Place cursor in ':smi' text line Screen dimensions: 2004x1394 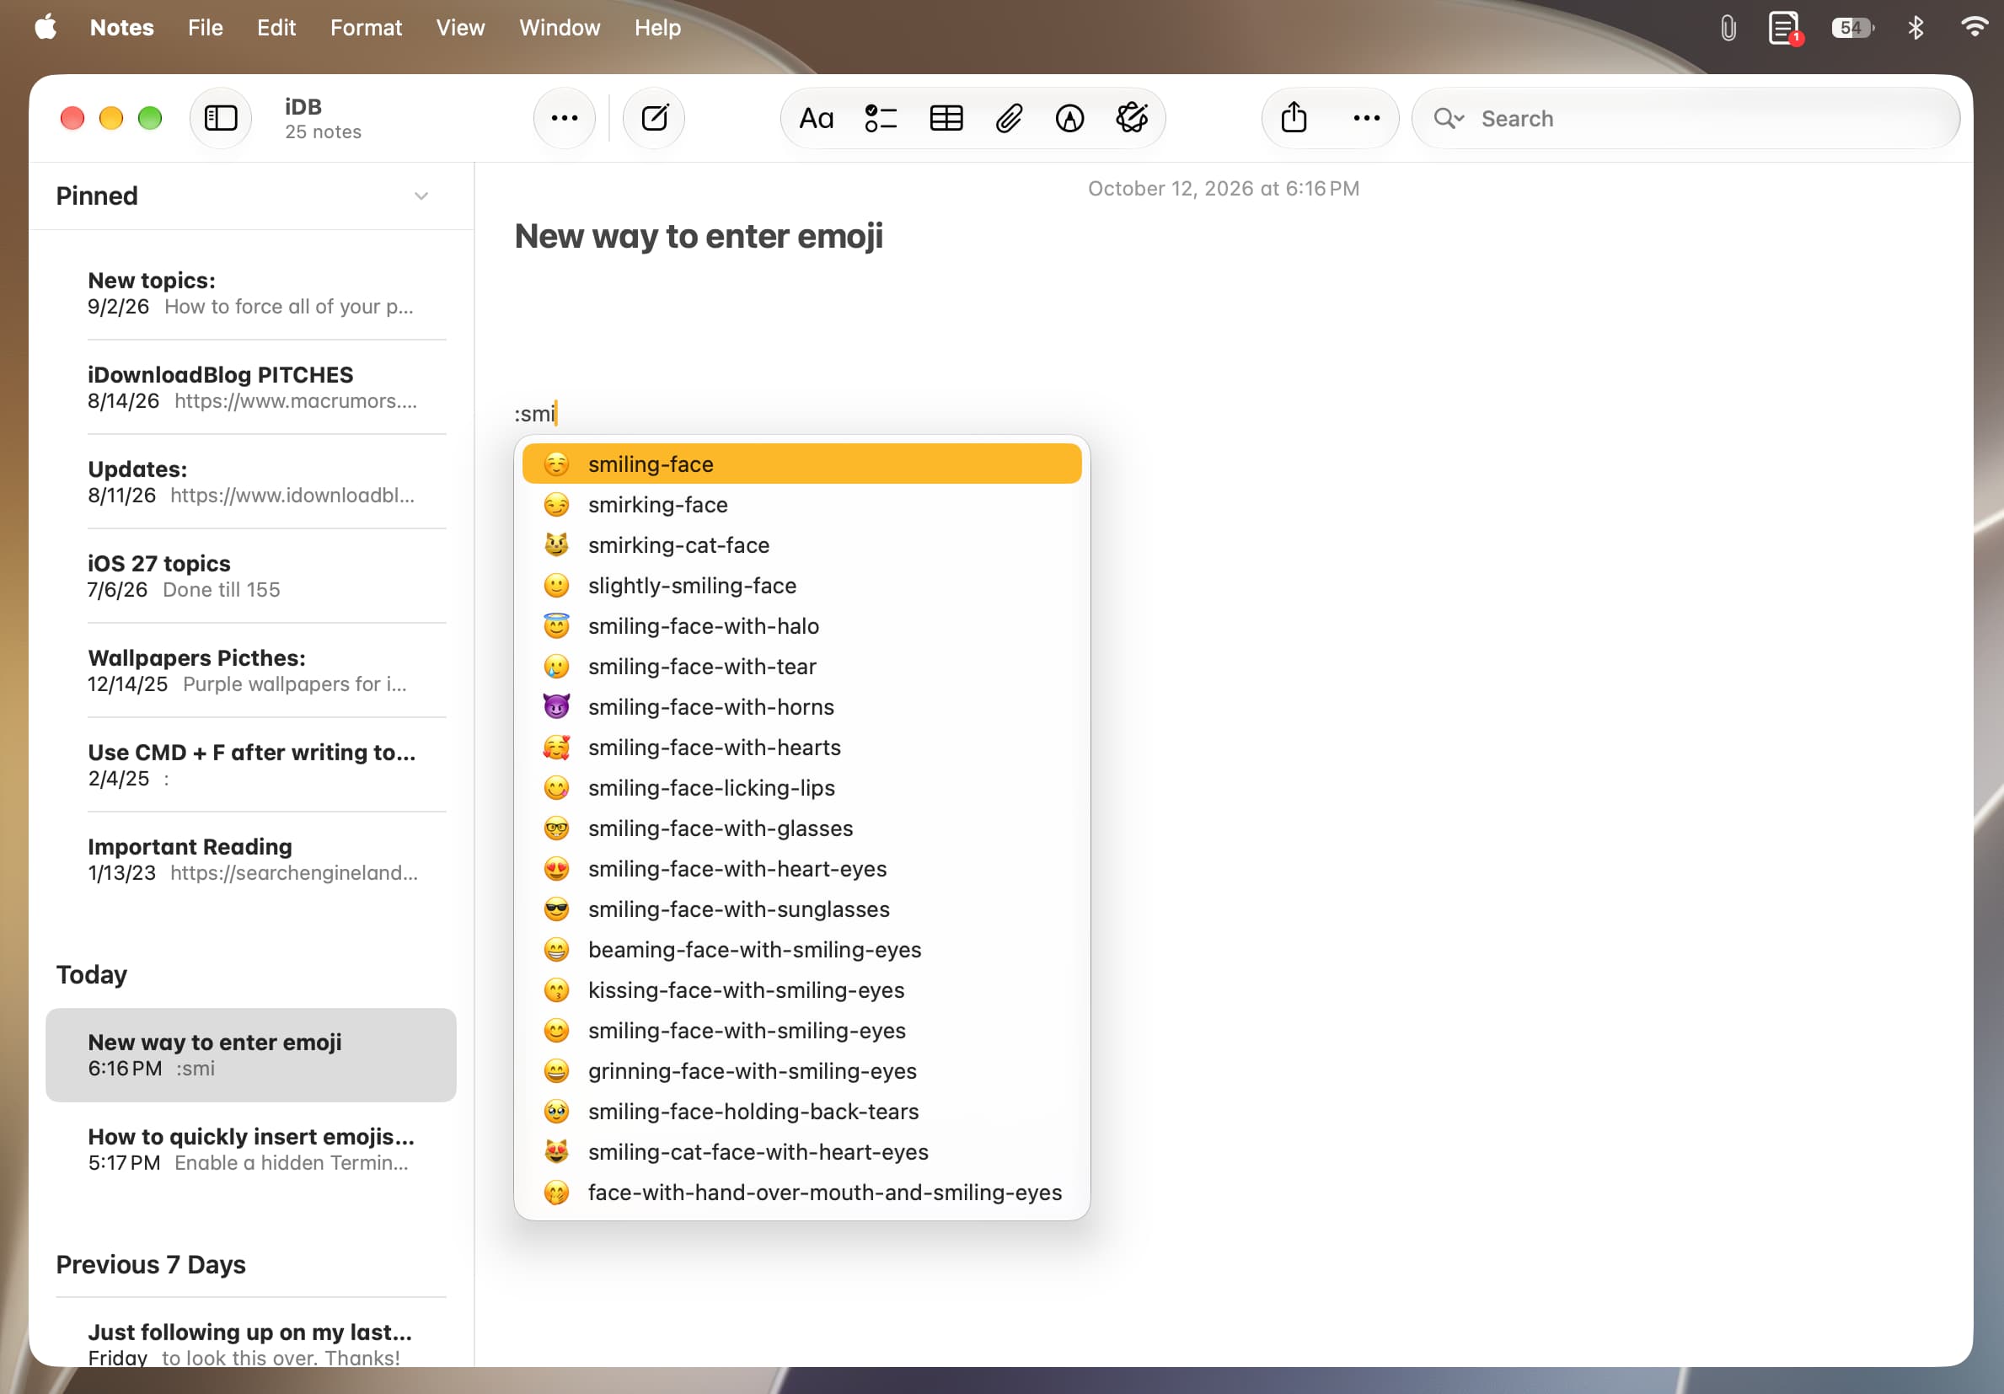coord(534,413)
